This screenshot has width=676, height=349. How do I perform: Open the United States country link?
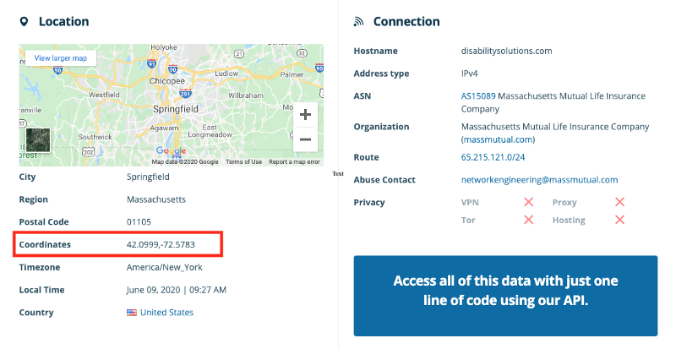166,313
